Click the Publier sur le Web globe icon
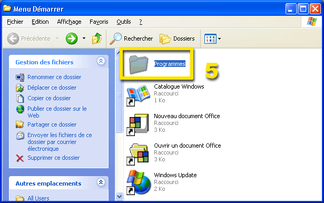The width and height of the screenshot is (324, 203). coord(20,109)
